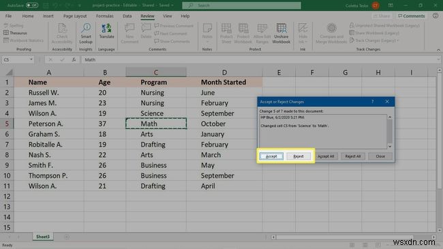Dismiss dialog using title bar X
This screenshot has width=443, height=249.
[x=387, y=102]
